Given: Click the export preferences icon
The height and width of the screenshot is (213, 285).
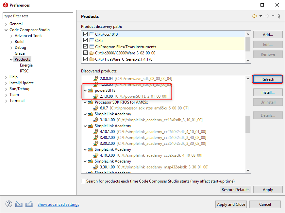Looking at the screenshot, I should pos(29,204).
